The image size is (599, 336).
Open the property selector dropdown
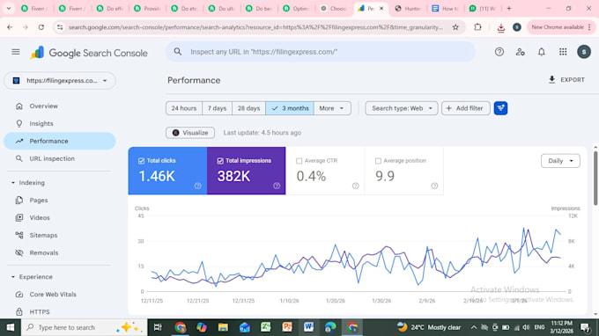[x=60, y=81]
